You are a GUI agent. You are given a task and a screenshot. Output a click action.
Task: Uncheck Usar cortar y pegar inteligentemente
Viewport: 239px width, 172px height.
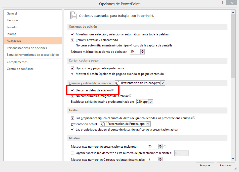(72, 68)
